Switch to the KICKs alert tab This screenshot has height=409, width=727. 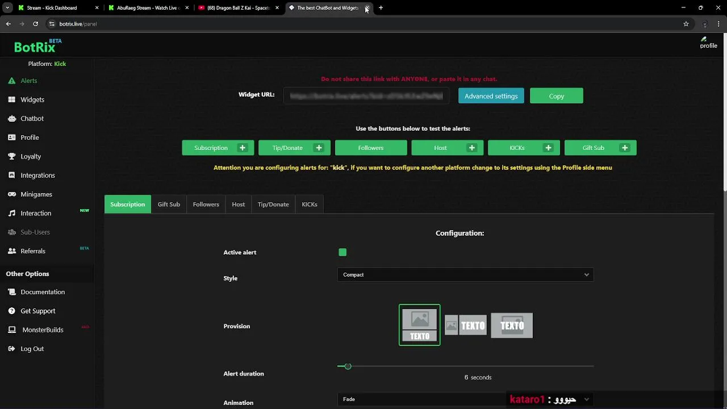[310, 204]
